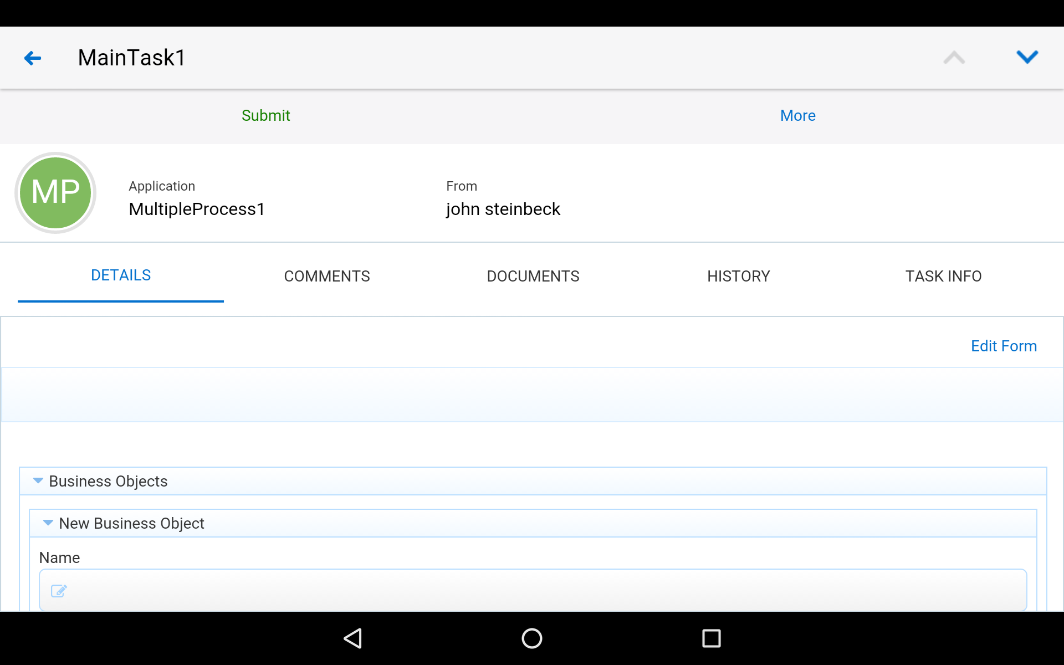Tap the MainTask1 title
The image size is (1064, 665).
point(132,58)
